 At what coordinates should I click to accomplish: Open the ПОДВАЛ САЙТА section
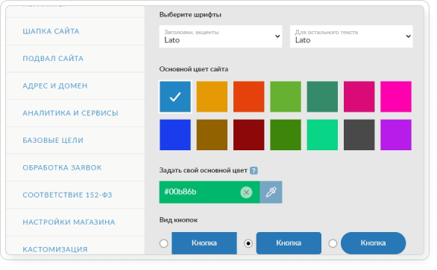(x=75, y=59)
